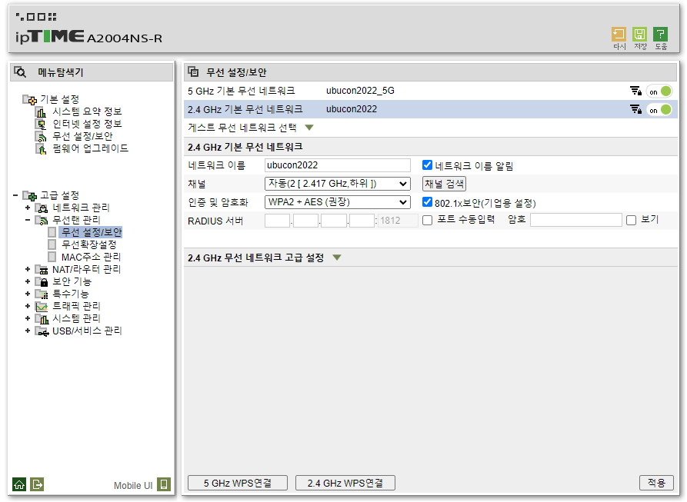Open Mobile UI phone icon
Viewport: 687px width, 502px height.
(x=163, y=484)
